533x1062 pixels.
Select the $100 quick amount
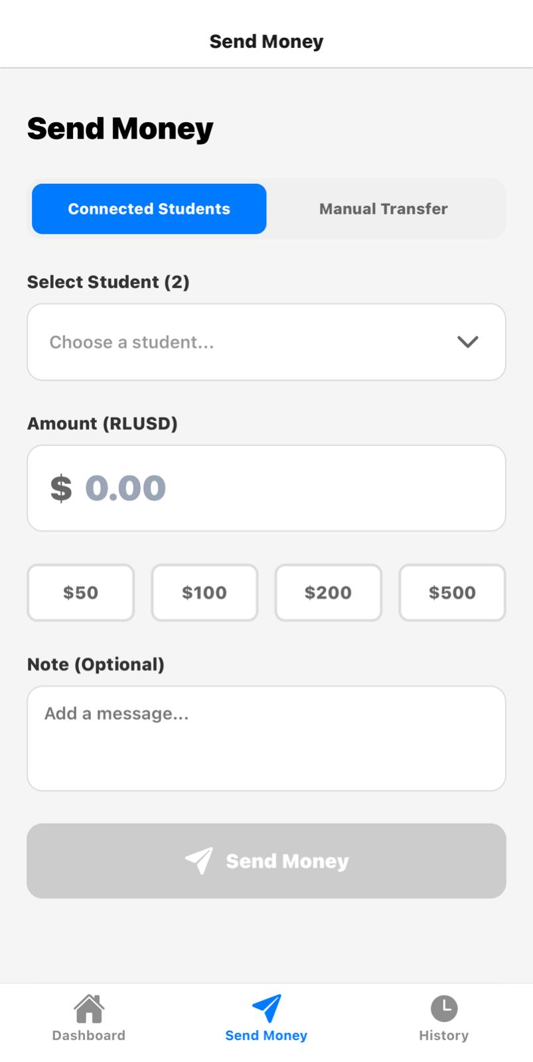204,593
